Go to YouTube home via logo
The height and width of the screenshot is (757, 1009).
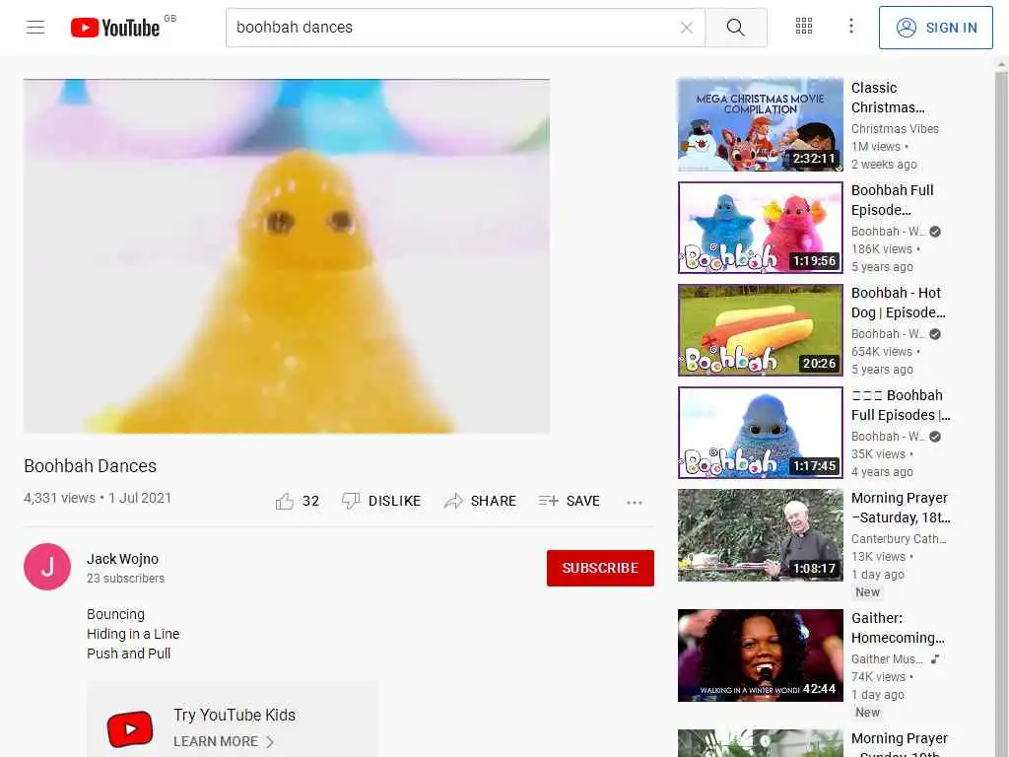[115, 27]
